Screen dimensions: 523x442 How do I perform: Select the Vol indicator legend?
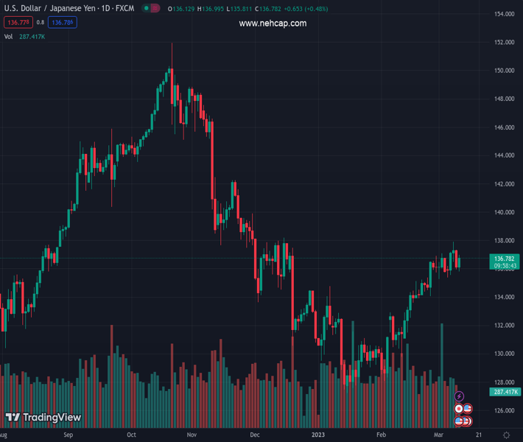[x=8, y=36]
